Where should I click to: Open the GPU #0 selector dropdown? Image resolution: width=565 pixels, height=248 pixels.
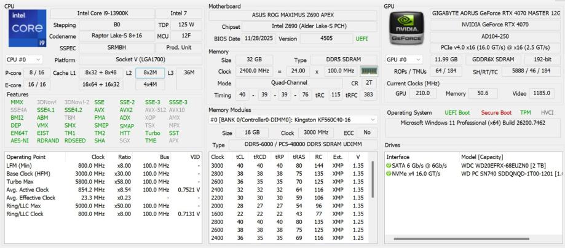404,60
